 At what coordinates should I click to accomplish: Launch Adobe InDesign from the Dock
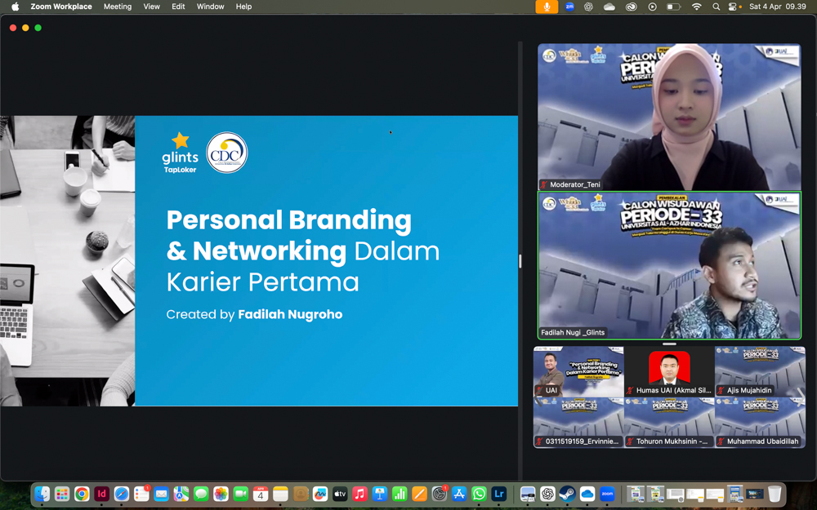tap(101, 494)
